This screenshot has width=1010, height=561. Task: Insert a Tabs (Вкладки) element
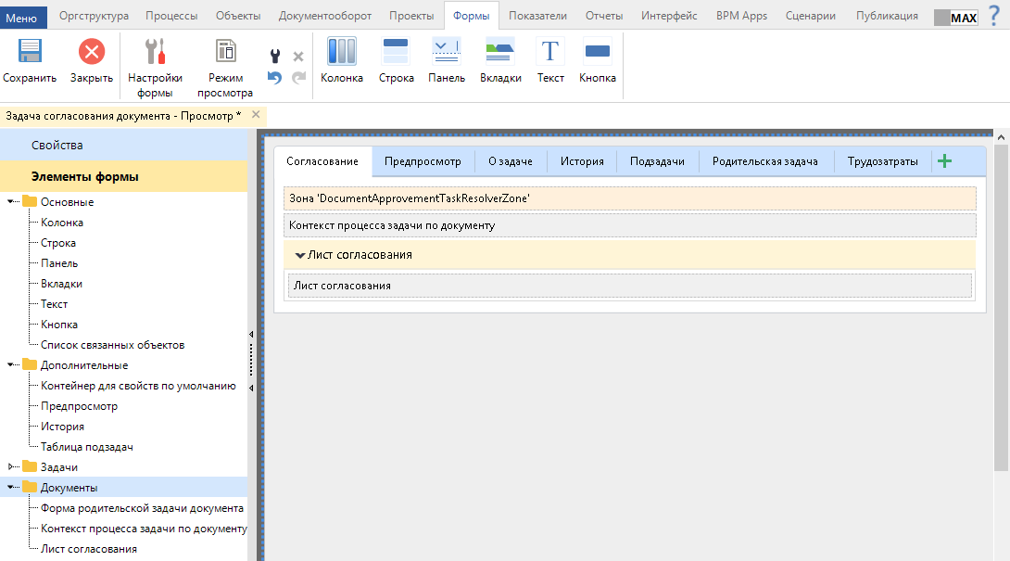(500, 52)
